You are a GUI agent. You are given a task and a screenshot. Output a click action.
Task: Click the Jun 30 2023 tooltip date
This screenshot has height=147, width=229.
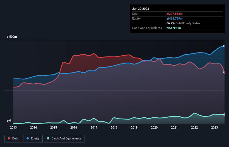pos(141,9)
